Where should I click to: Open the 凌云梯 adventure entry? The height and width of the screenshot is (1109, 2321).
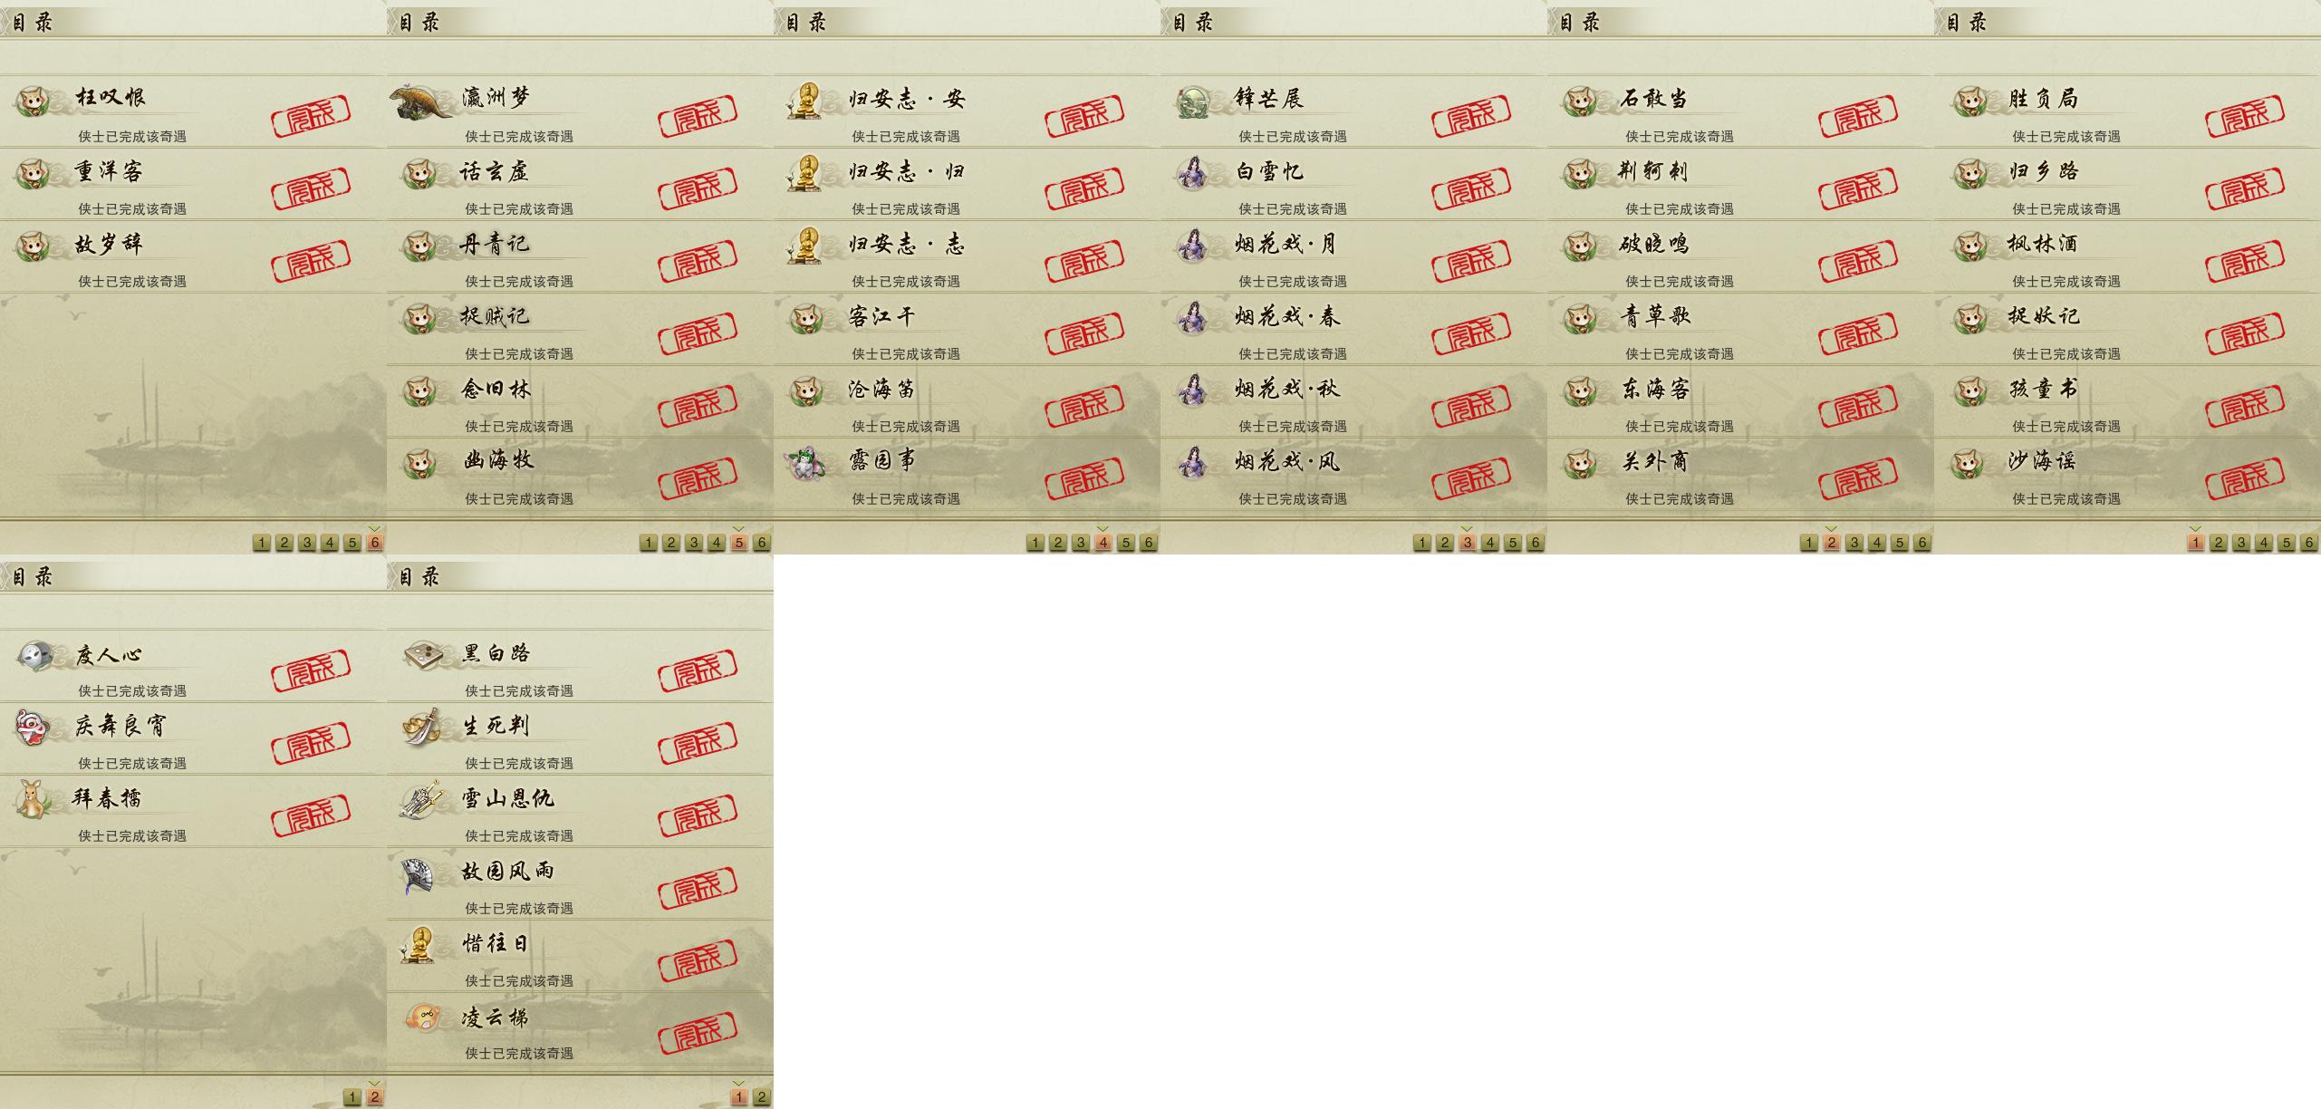pyautogui.click(x=580, y=1028)
